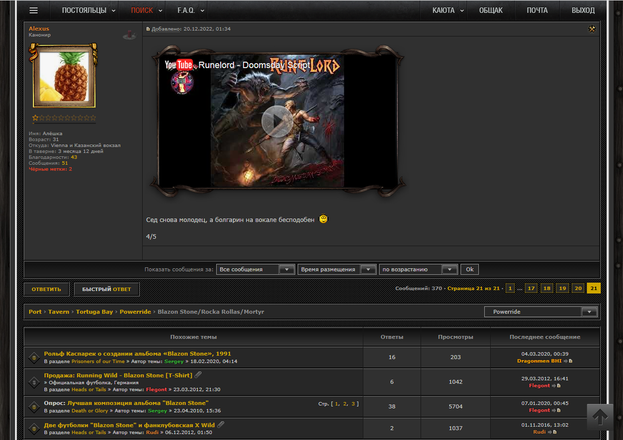Go to last post by Dragonmen BHI
The height and width of the screenshot is (440, 623).
(568, 361)
